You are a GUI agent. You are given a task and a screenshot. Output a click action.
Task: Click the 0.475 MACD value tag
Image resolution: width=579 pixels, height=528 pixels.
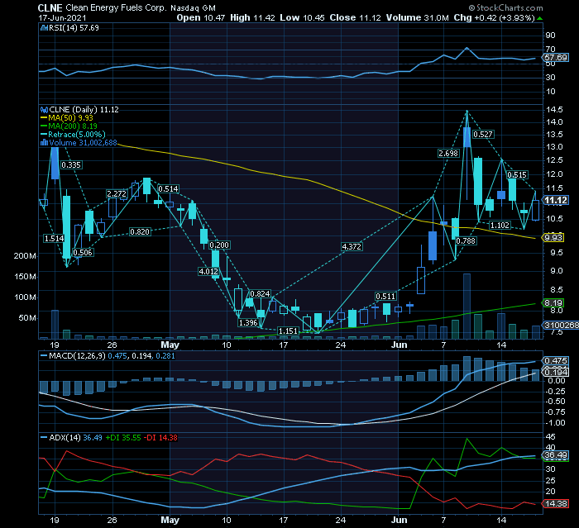555,360
